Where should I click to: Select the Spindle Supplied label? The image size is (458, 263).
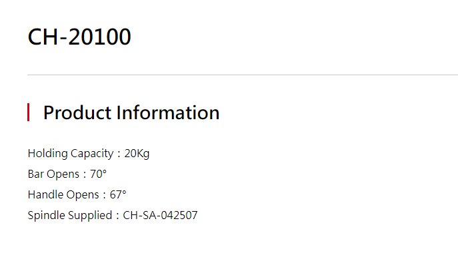click(70, 216)
